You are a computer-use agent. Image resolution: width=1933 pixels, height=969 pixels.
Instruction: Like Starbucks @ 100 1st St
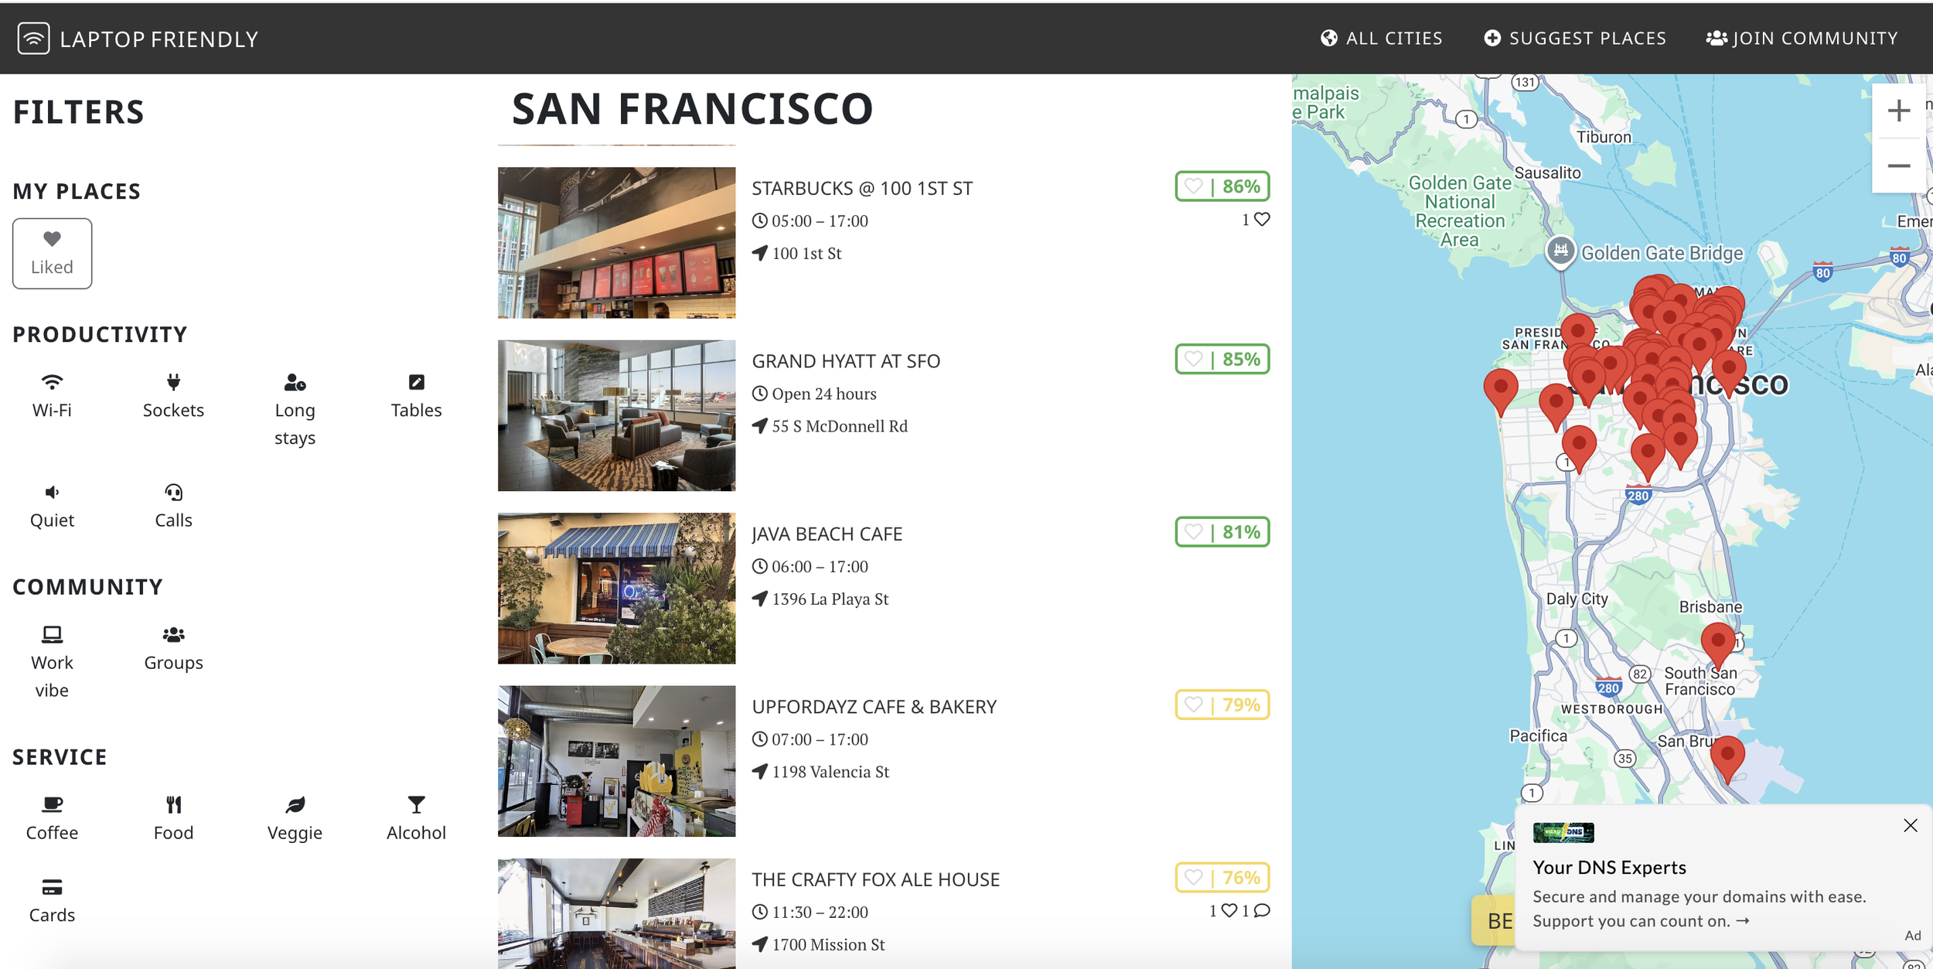[1194, 186]
